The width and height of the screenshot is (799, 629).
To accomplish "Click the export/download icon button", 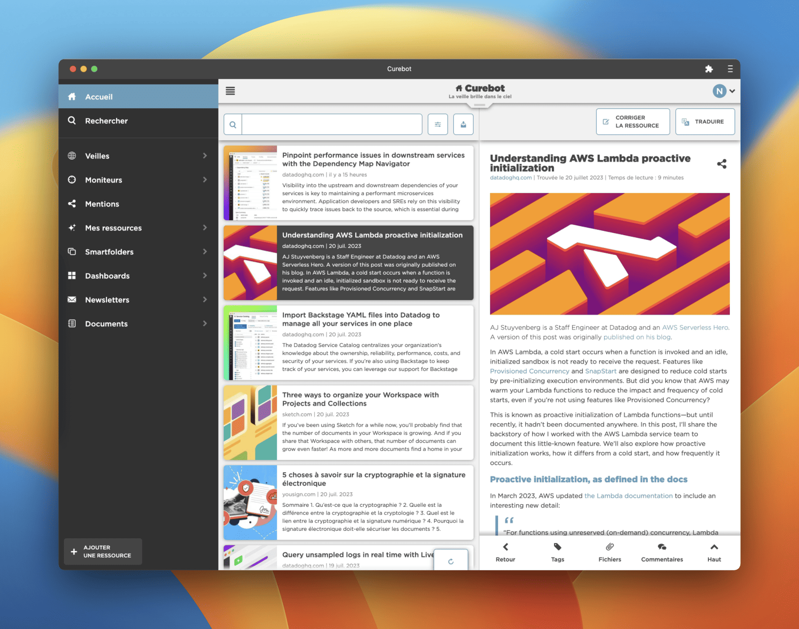I will click(x=463, y=124).
